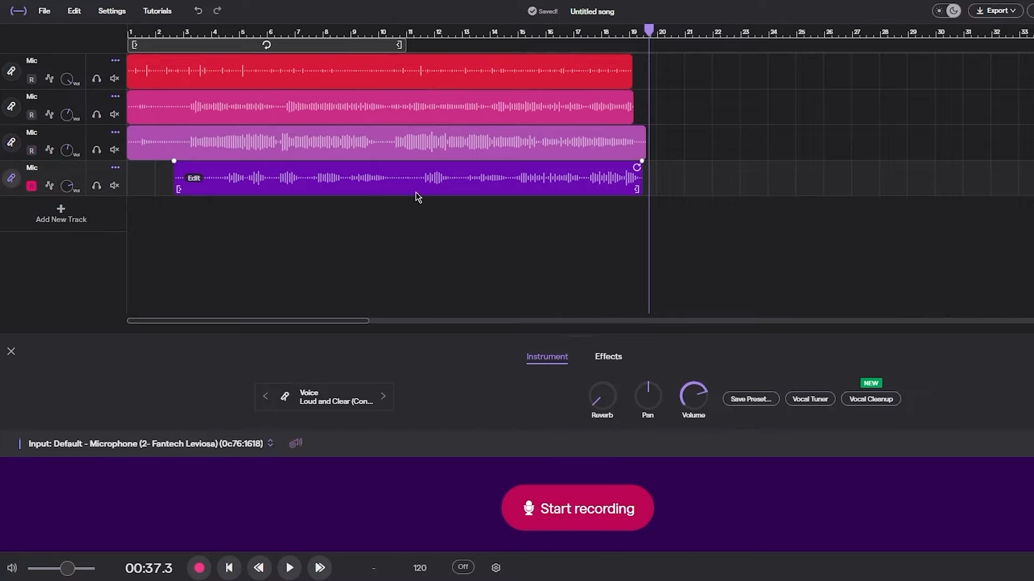Click the redo arrow icon
This screenshot has height=581, width=1034.
click(x=217, y=11)
